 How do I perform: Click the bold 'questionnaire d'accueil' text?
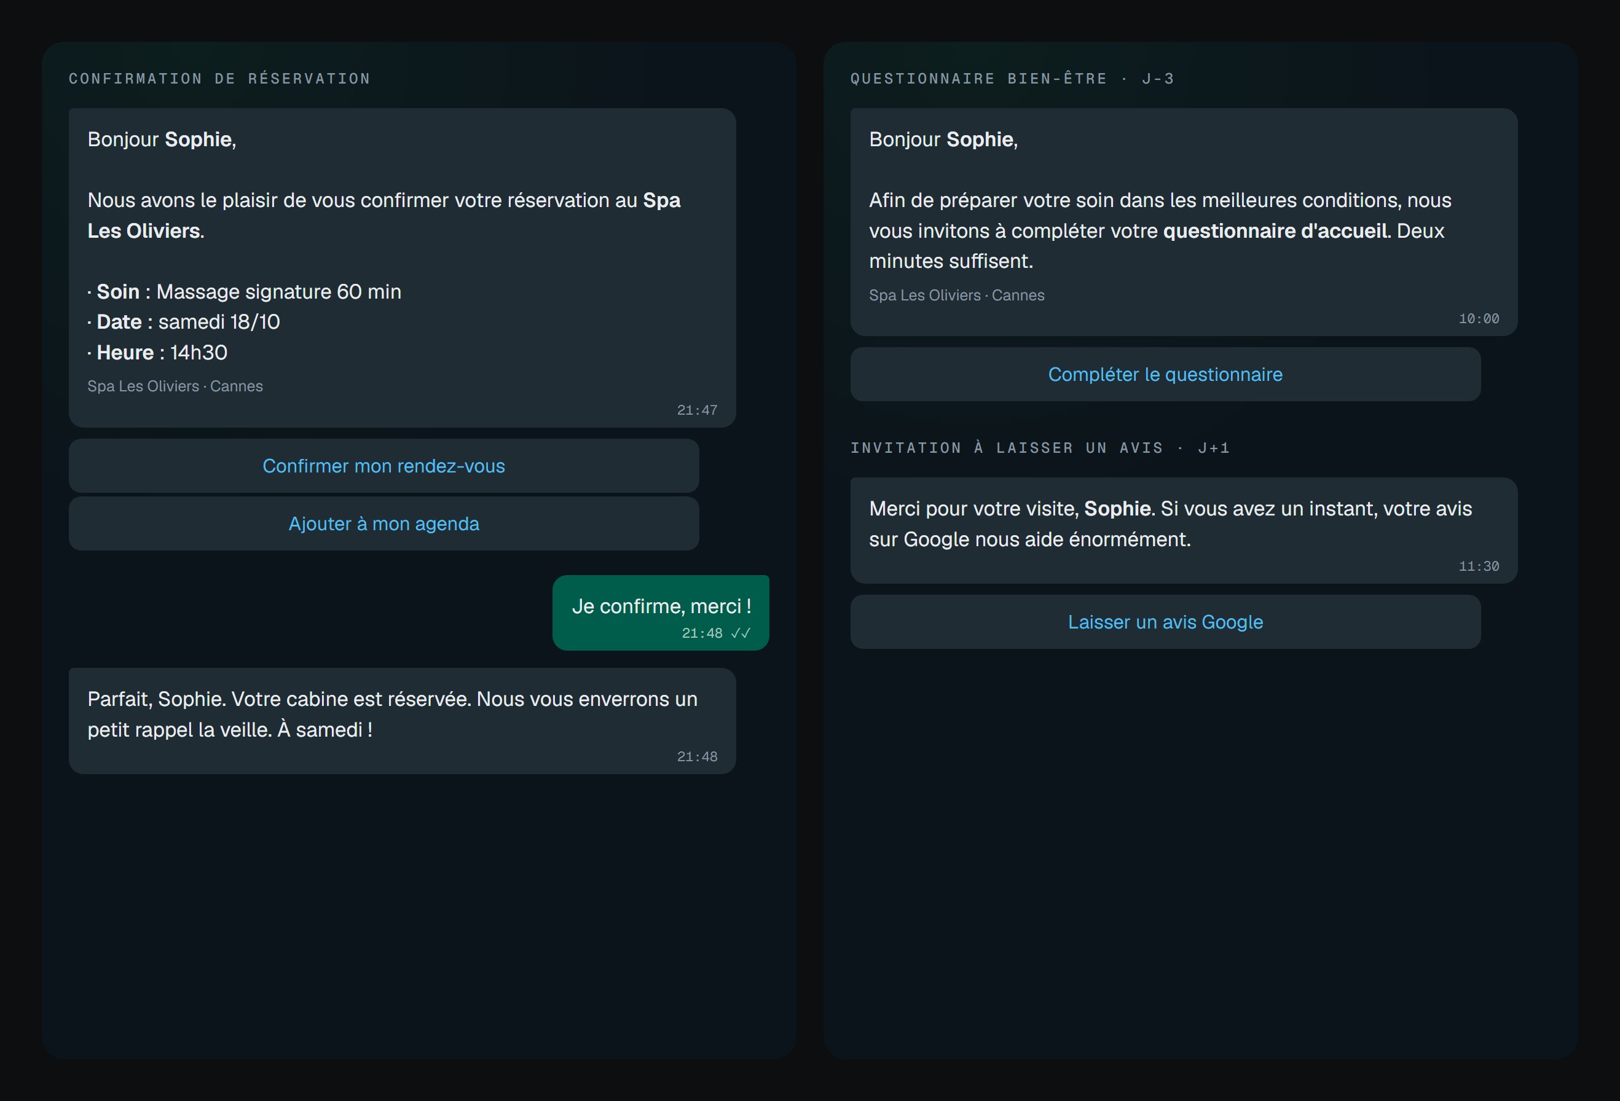point(1275,230)
